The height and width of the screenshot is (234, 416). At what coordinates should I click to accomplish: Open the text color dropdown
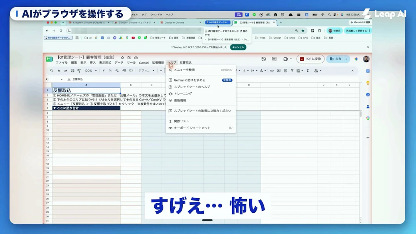click(262, 71)
